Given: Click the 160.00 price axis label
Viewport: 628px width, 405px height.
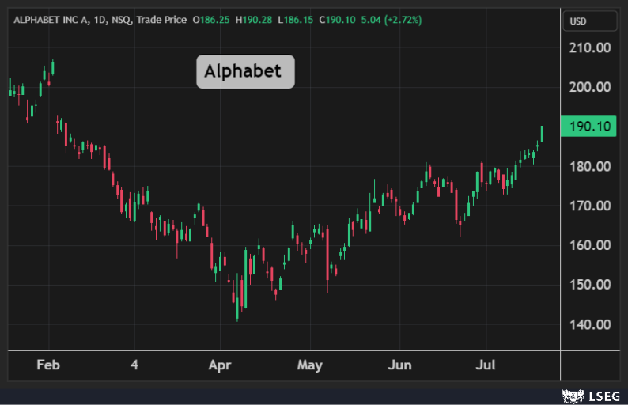Looking at the screenshot, I should click(x=590, y=245).
